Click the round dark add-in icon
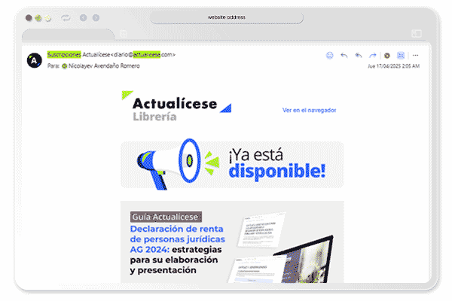This screenshot has width=452, height=301. point(387,55)
